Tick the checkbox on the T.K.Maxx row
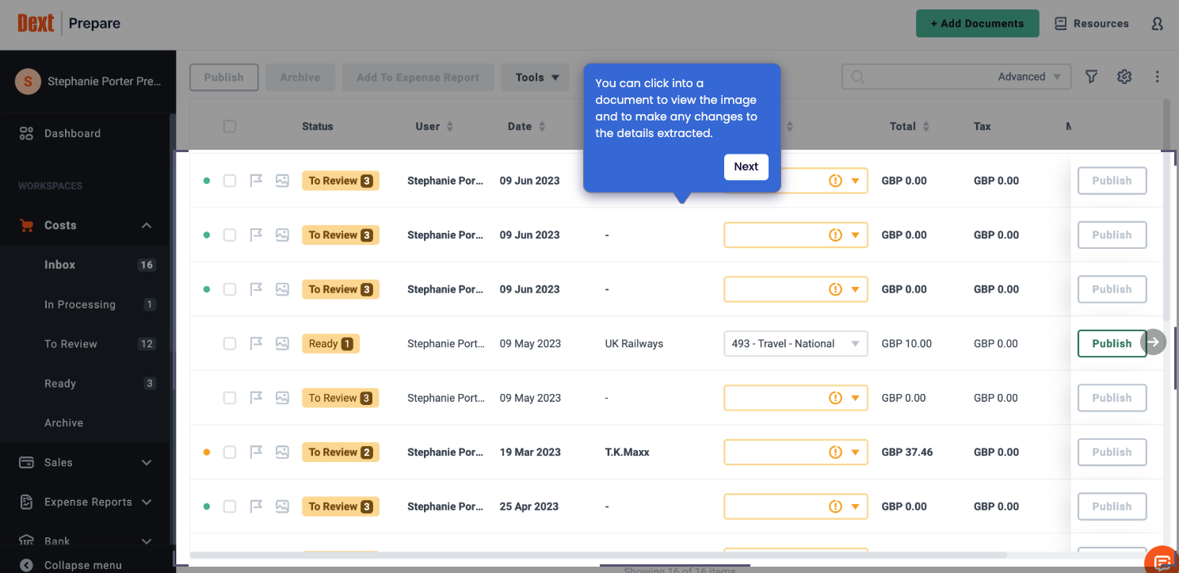 tap(230, 452)
